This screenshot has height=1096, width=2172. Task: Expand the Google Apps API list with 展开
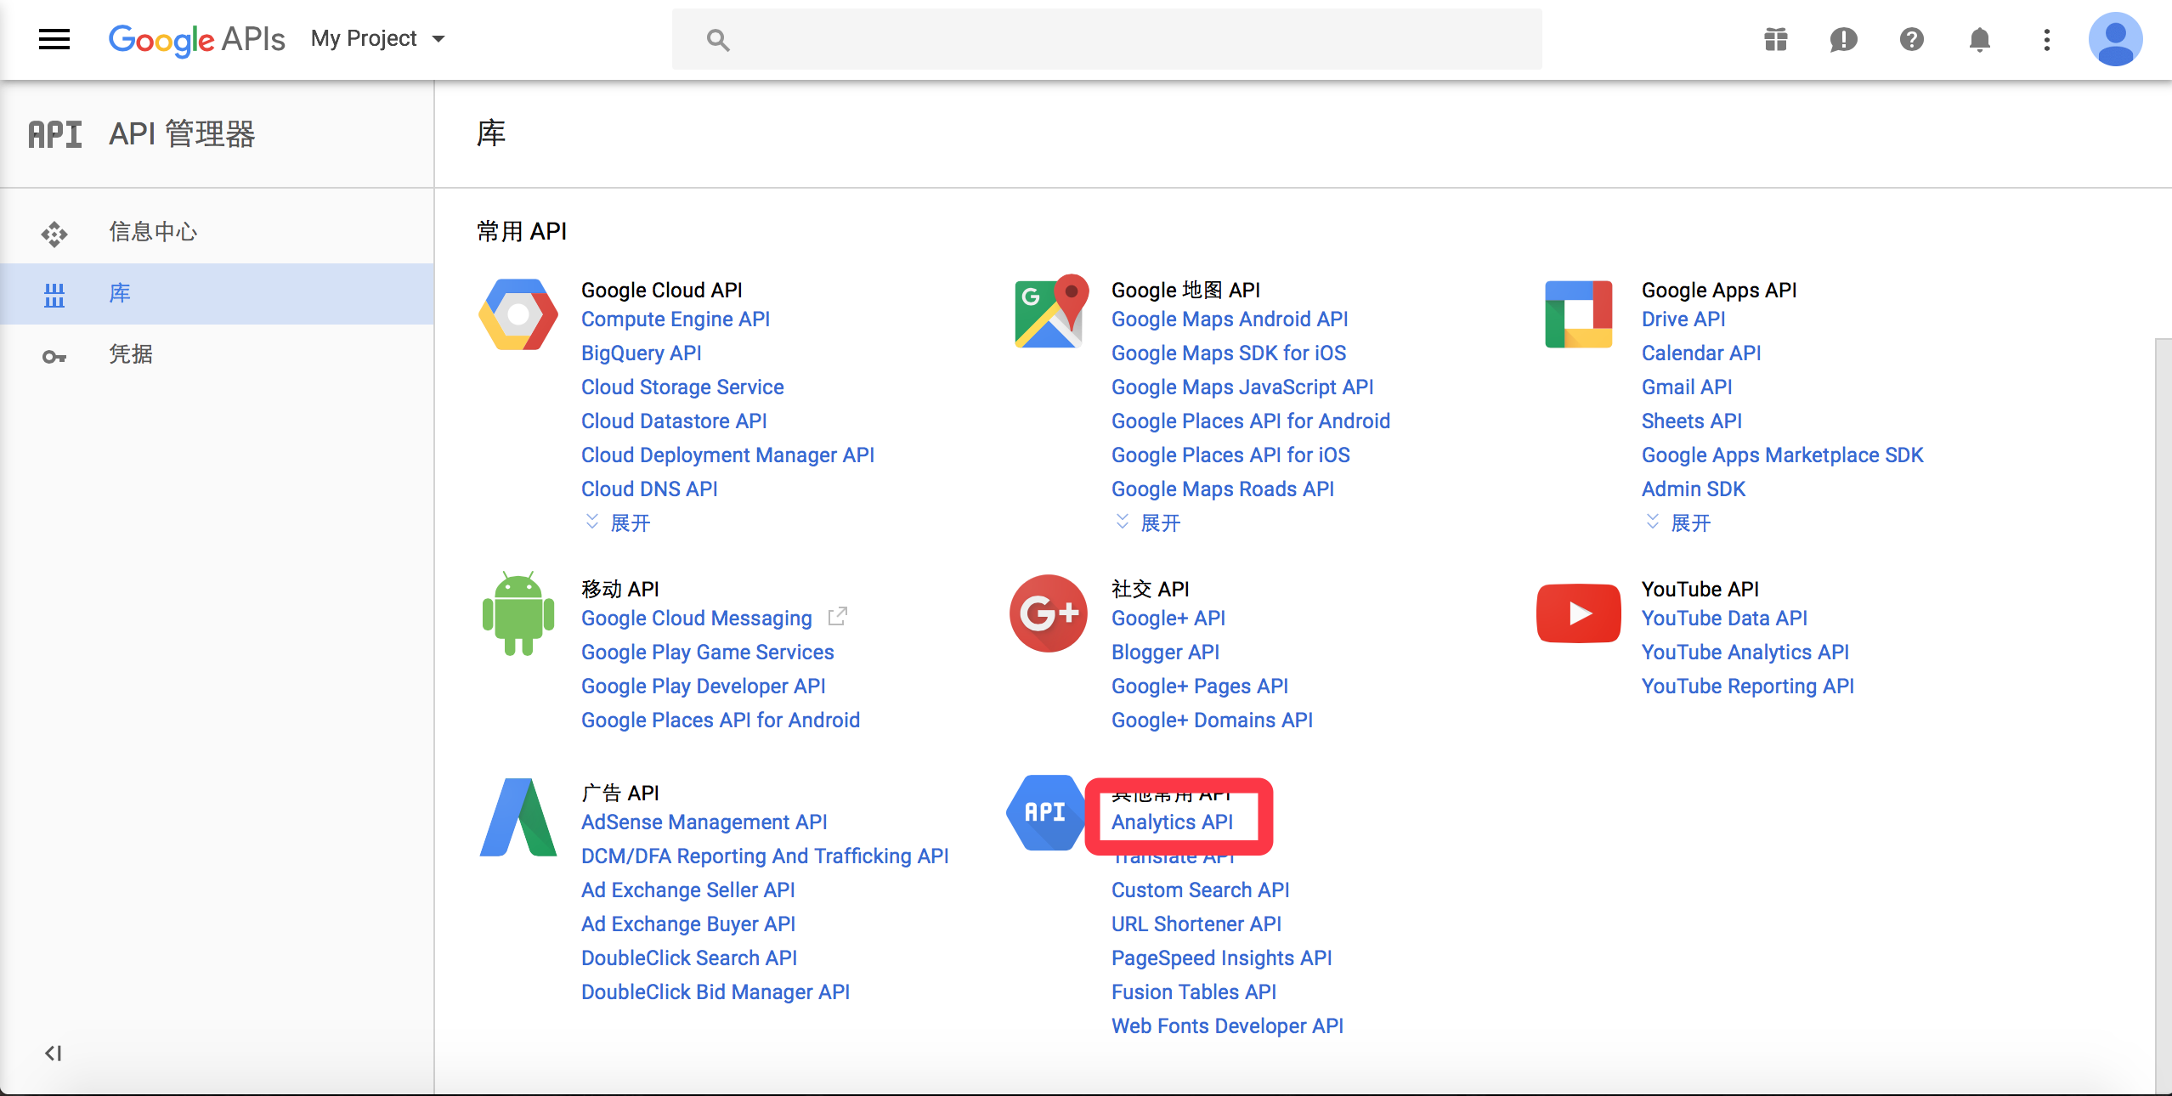1679,523
